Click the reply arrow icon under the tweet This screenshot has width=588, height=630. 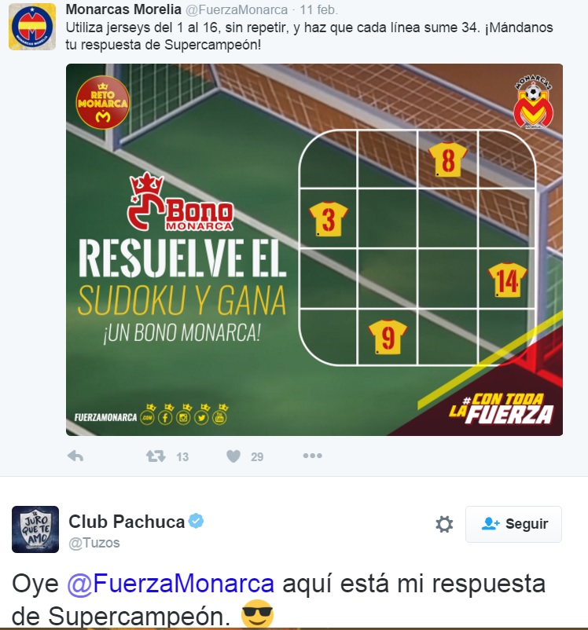pos(75,456)
